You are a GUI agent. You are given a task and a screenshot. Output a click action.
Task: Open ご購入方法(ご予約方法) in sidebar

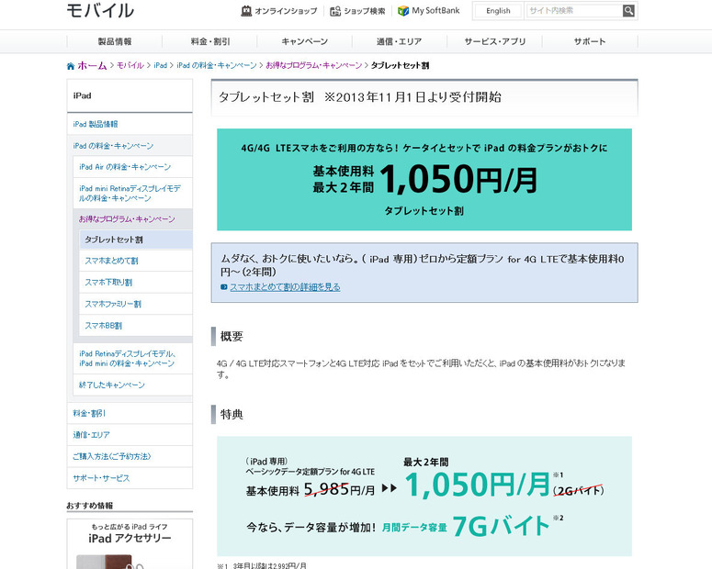point(130,456)
